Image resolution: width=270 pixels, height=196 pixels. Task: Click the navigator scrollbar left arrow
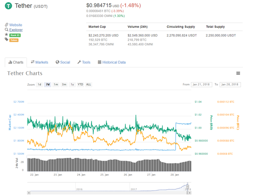29,193
